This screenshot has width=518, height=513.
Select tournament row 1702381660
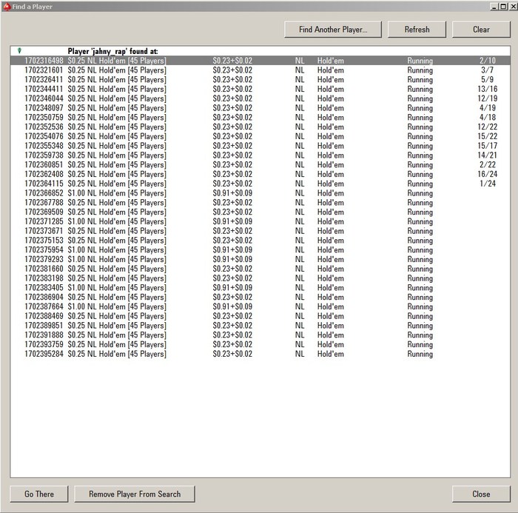coord(260,269)
